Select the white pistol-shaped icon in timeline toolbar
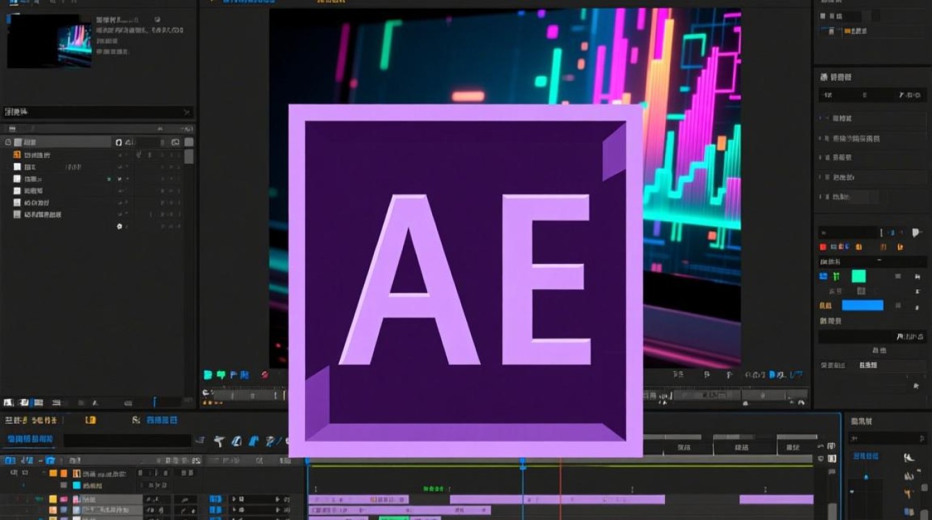932x520 pixels. pos(219,441)
